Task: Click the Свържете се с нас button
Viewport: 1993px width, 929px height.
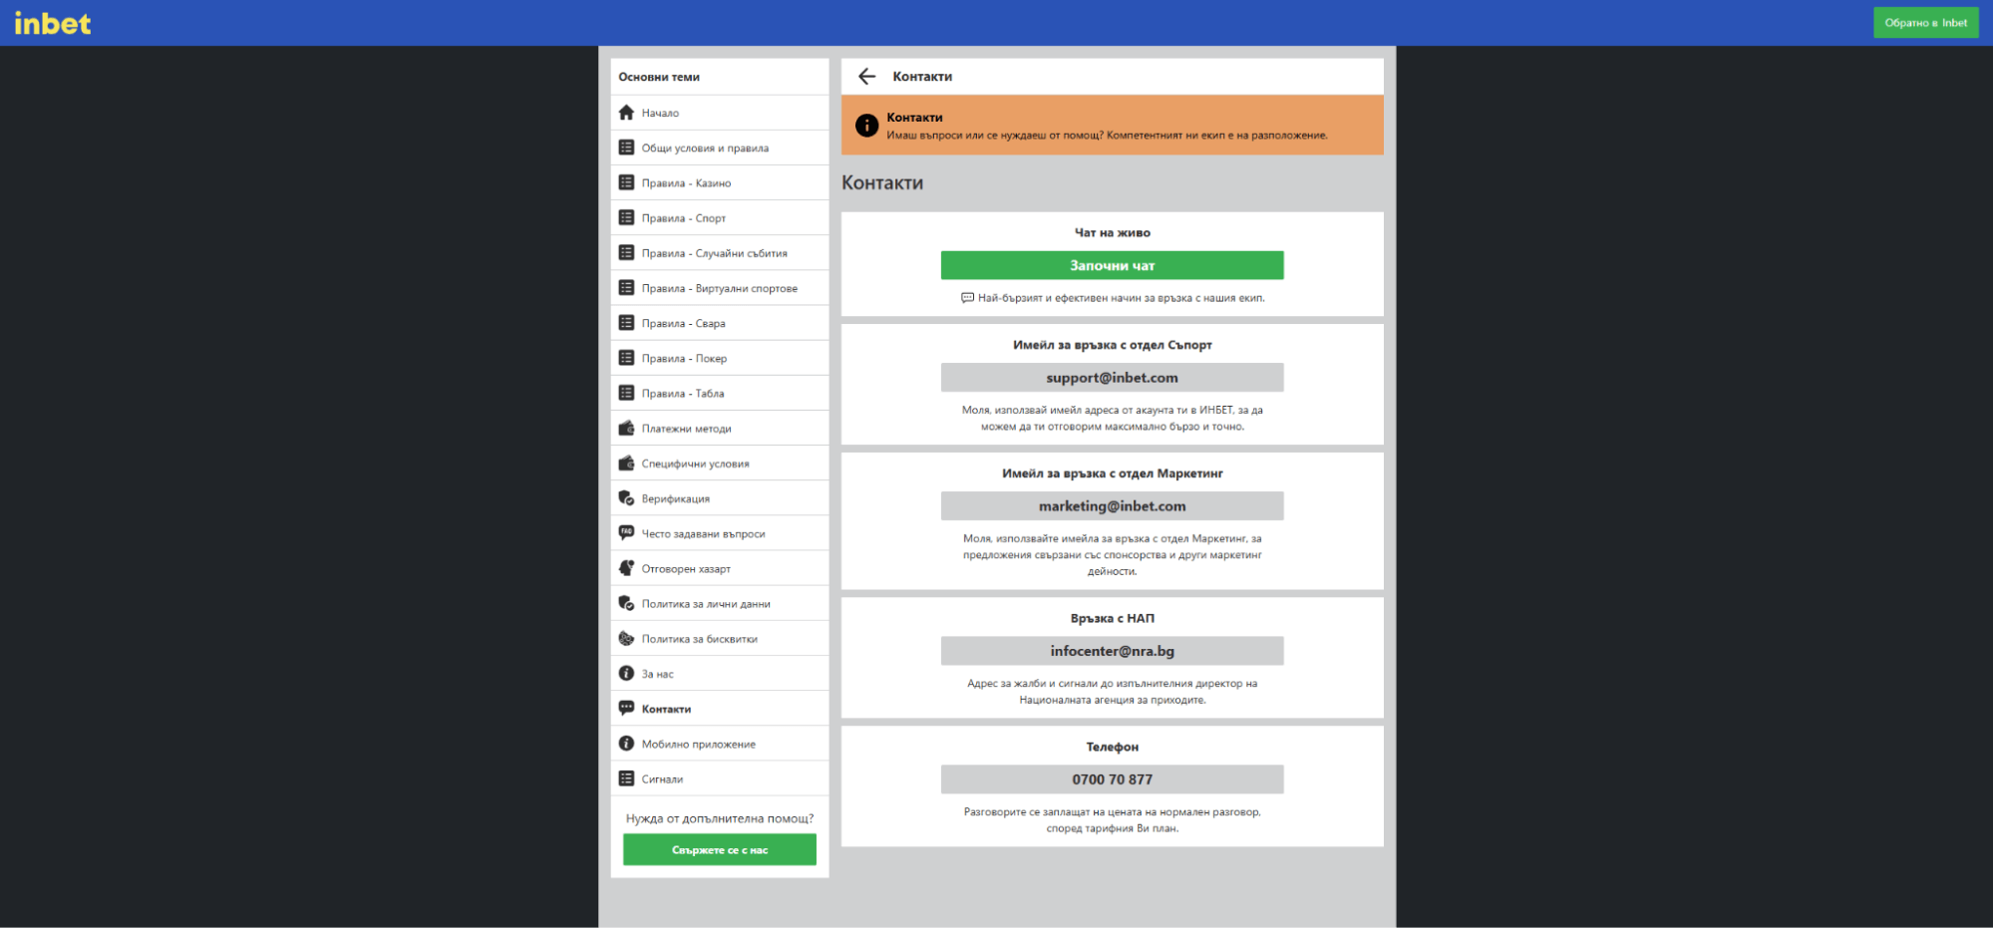Action: tap(720, 850)
